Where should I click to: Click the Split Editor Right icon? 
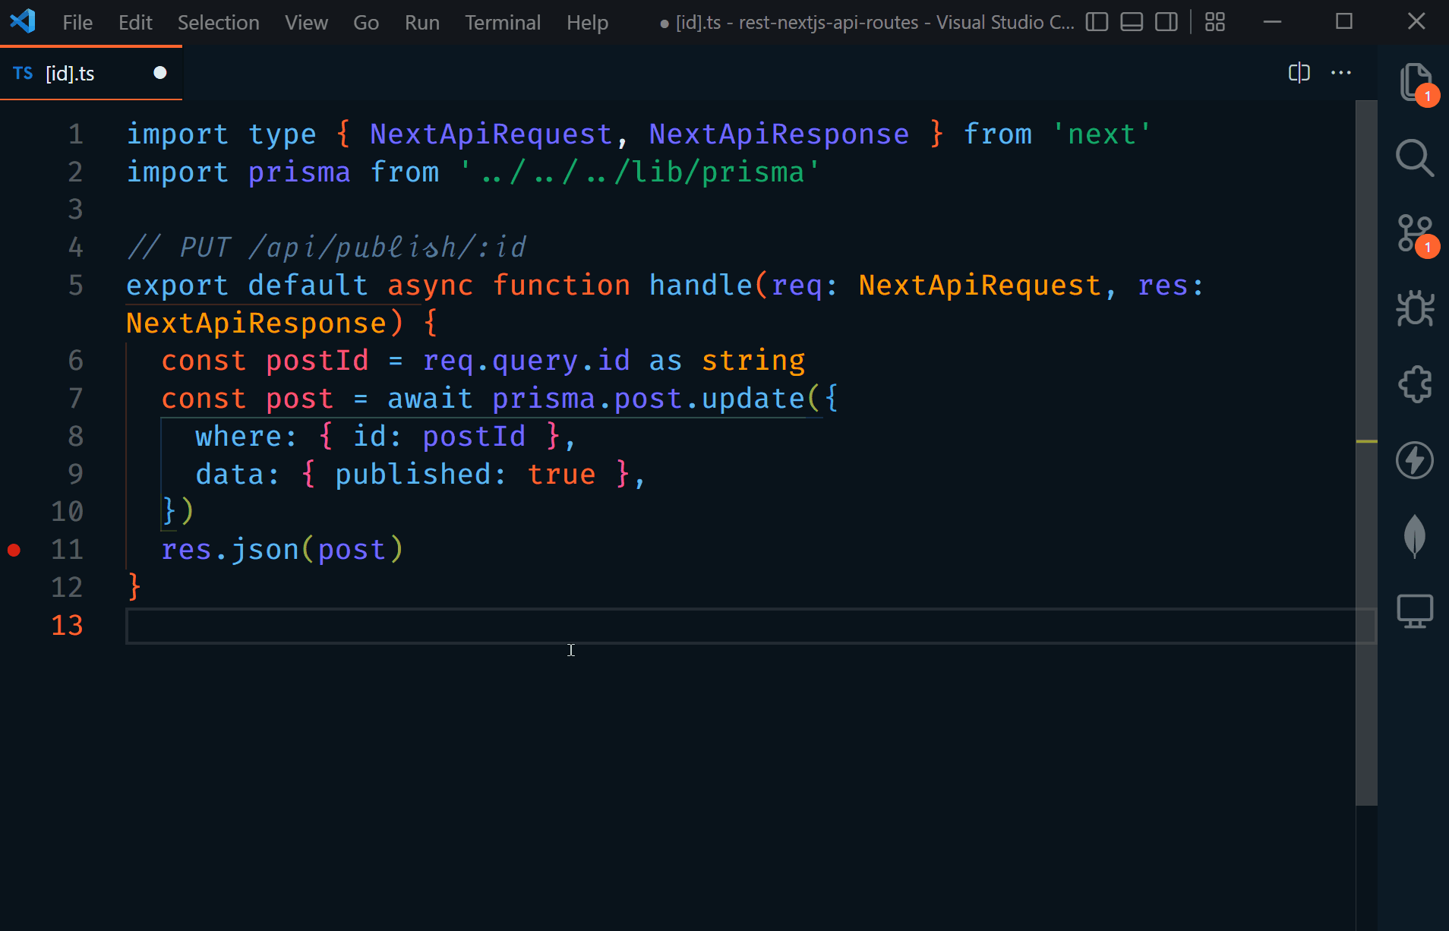point(1299,73)
